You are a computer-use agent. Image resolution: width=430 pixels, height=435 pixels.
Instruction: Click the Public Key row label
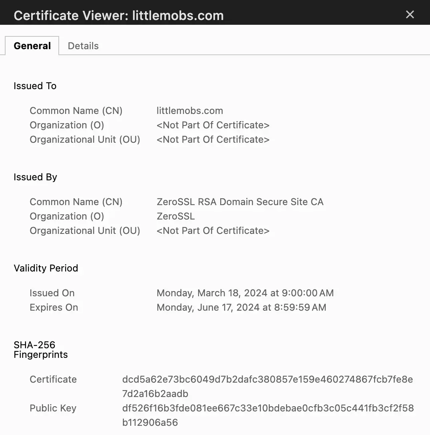[53, 408]
